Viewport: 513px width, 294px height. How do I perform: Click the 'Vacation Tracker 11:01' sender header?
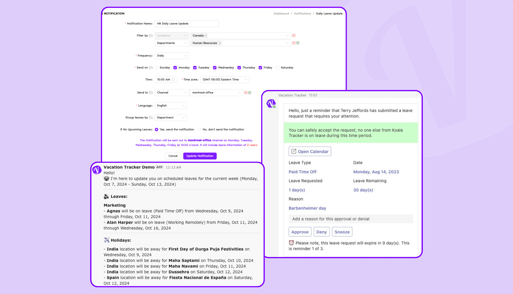pyautogui.click(x=298, y=95)
